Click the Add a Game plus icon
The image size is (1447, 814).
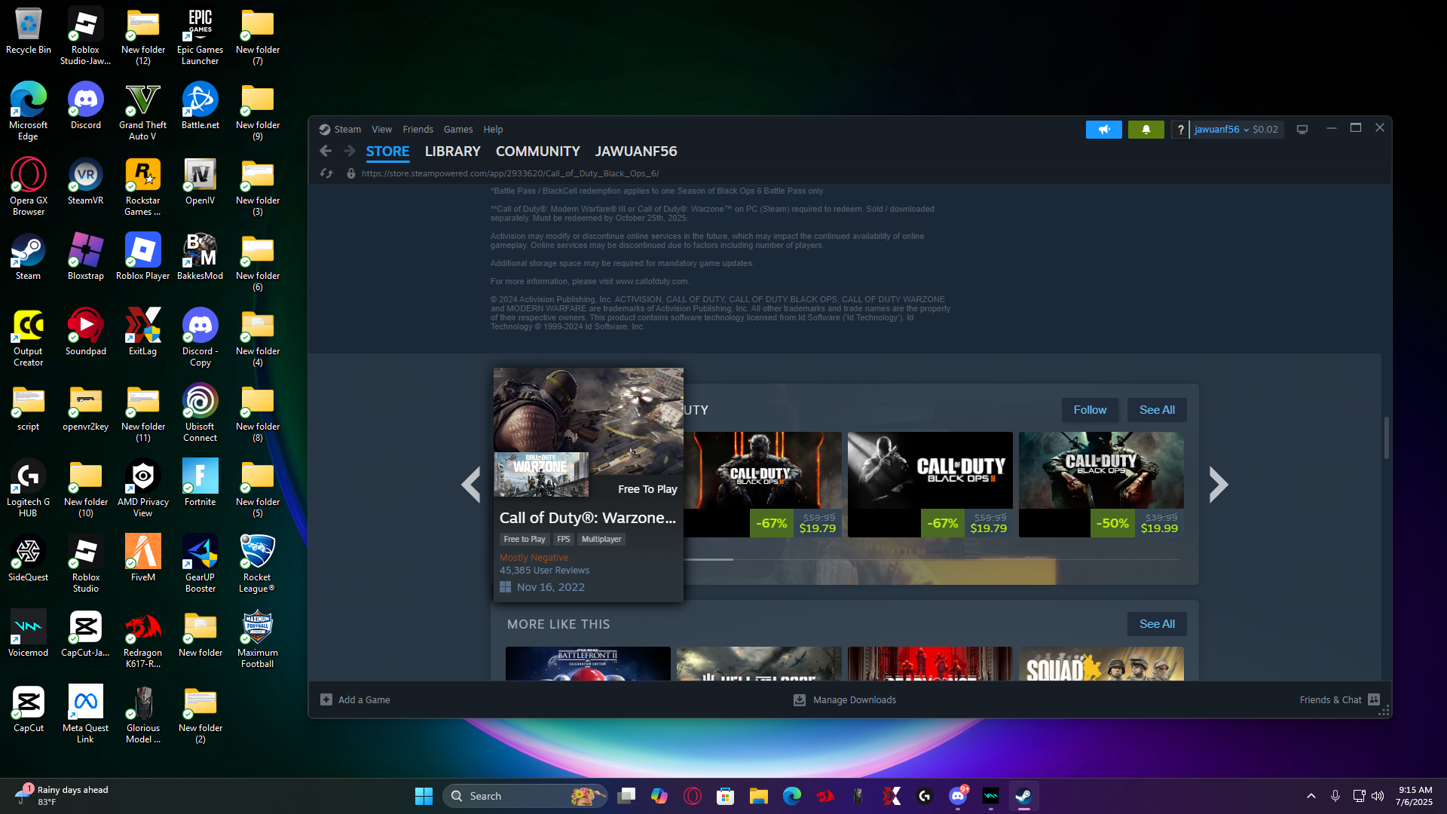point(326,699)
